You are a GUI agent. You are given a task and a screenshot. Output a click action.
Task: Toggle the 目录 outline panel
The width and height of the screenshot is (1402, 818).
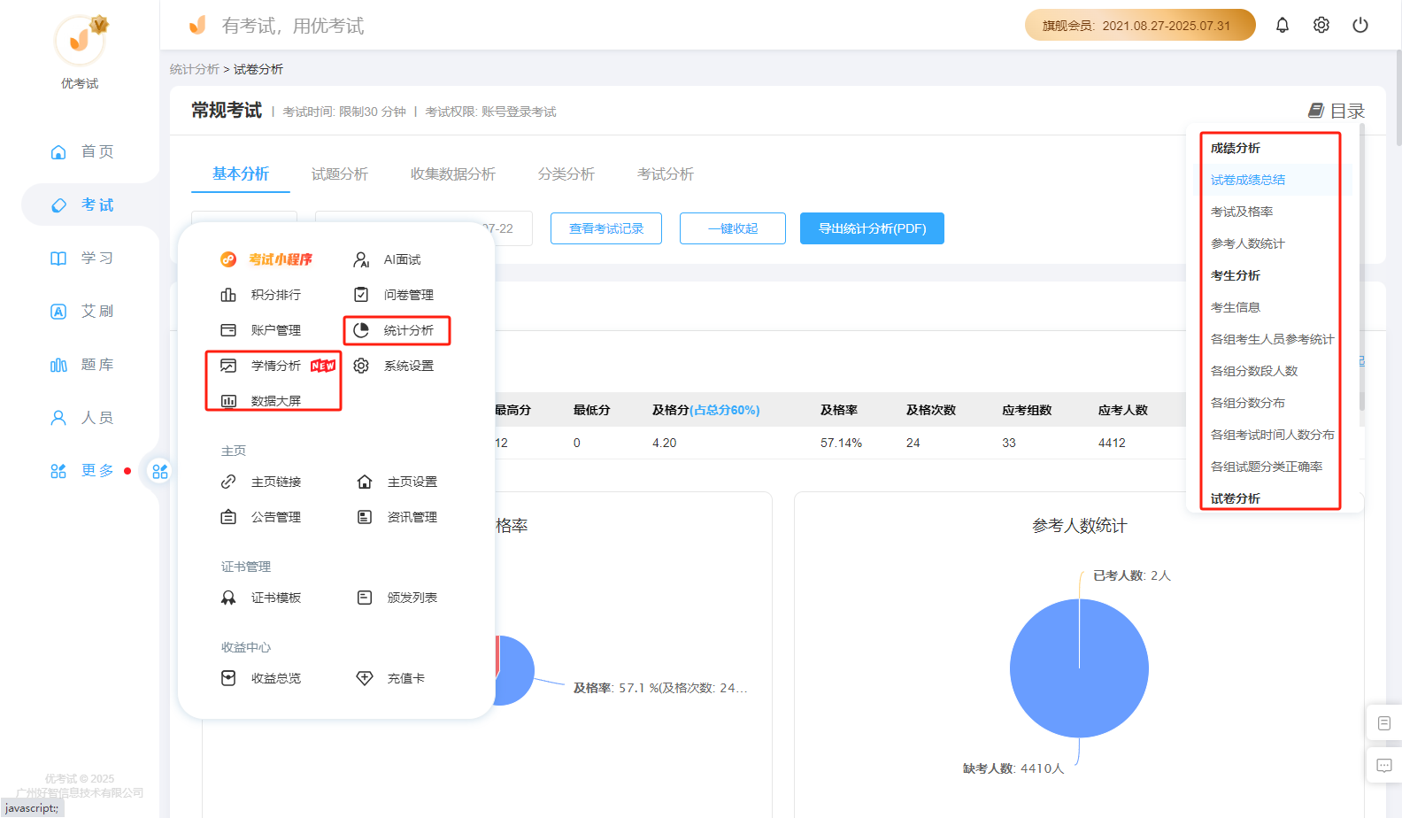pos(1337,111)
